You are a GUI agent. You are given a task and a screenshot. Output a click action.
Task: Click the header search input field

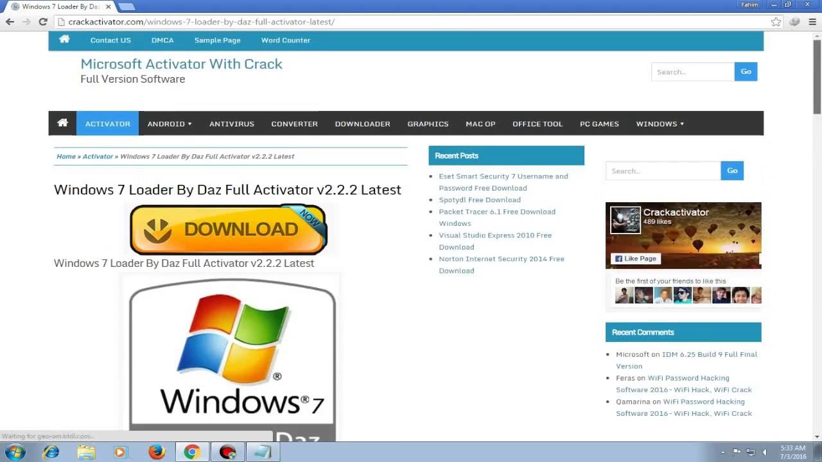point(693,72)
